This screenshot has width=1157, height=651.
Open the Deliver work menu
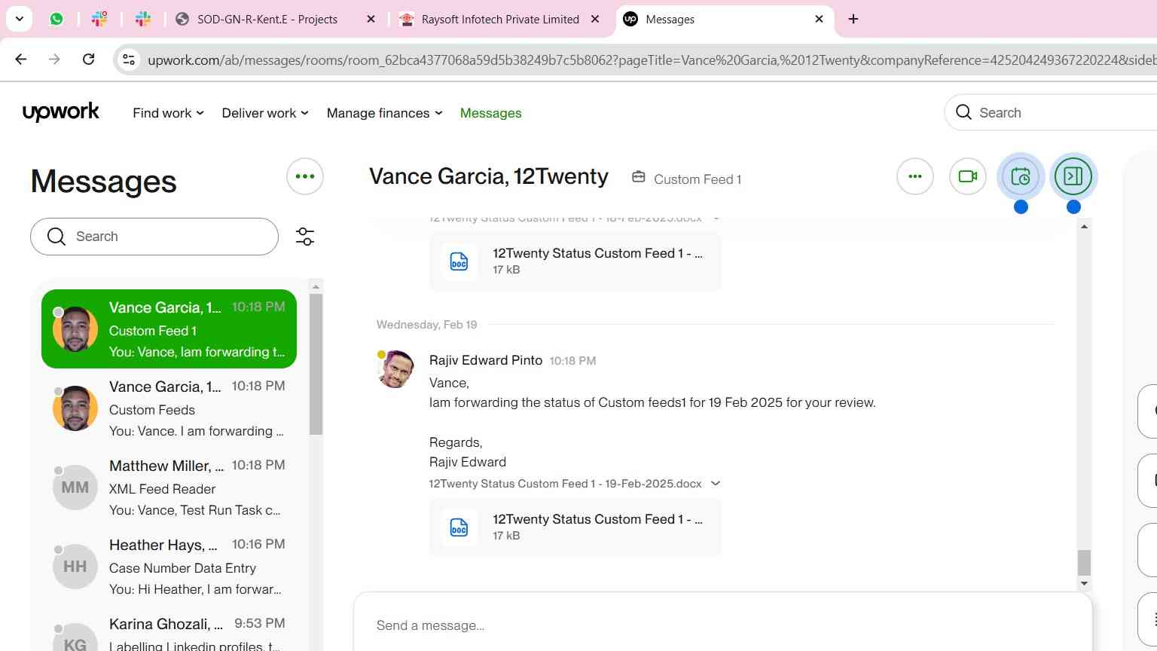(x=265, y=113)
